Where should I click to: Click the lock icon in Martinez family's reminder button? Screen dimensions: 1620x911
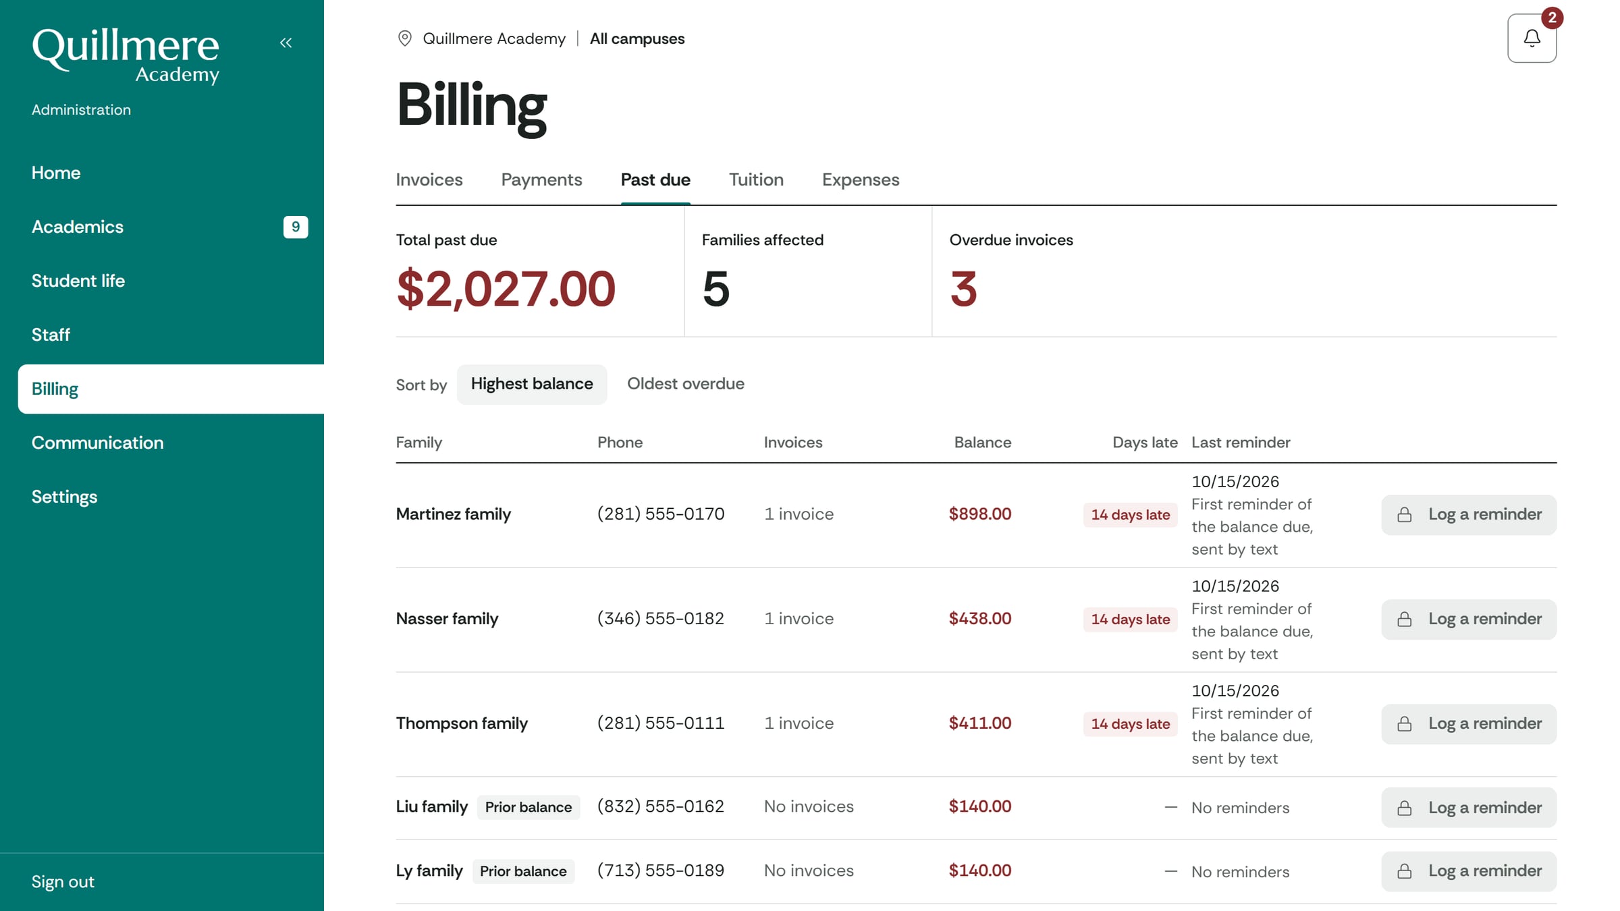click(1404, 515)
